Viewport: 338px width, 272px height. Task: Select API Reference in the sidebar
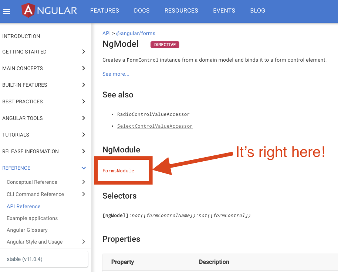(x=23, y=206)
